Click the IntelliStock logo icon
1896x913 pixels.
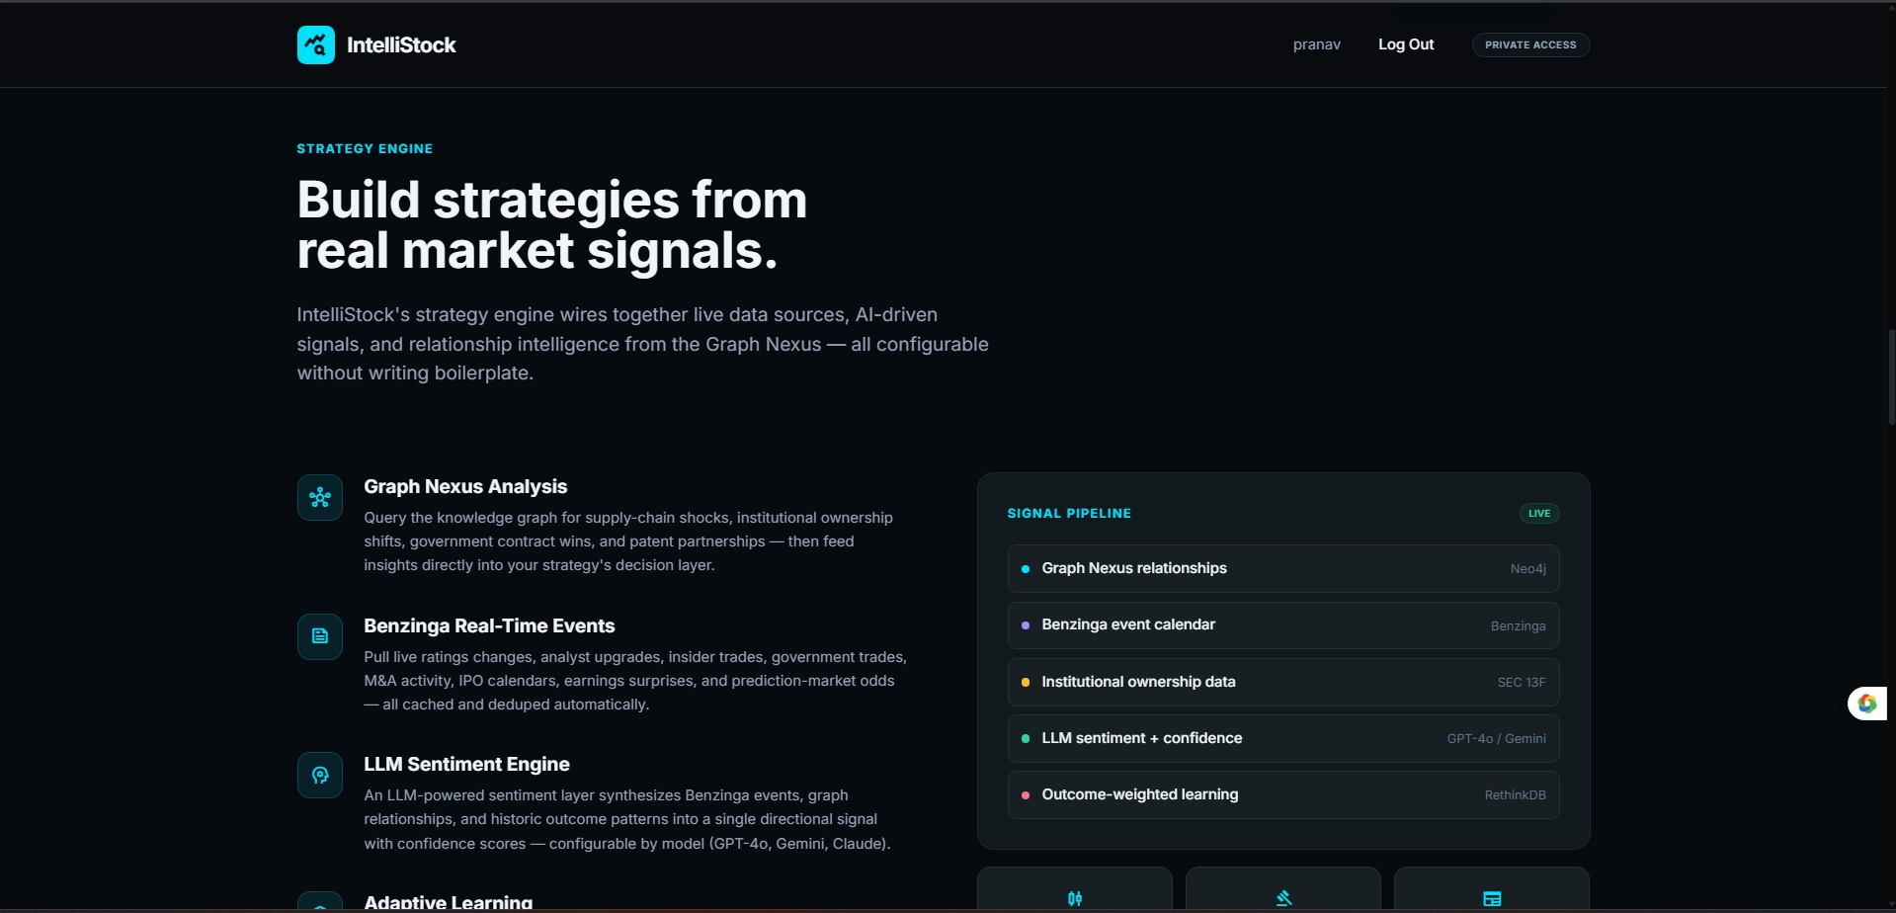(x=316, y=44)
